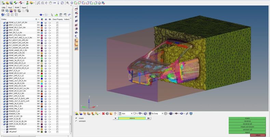The height and width of the screenshot is (137, 270).
Task: Open the Import tab
Action: [24, 7]
